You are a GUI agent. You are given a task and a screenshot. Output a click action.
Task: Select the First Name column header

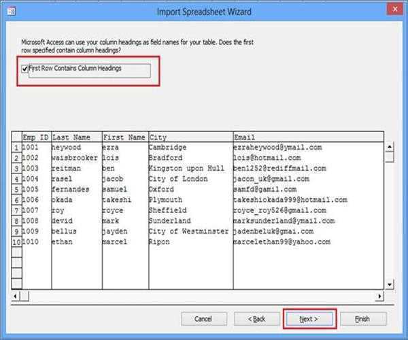pos(124,137)
